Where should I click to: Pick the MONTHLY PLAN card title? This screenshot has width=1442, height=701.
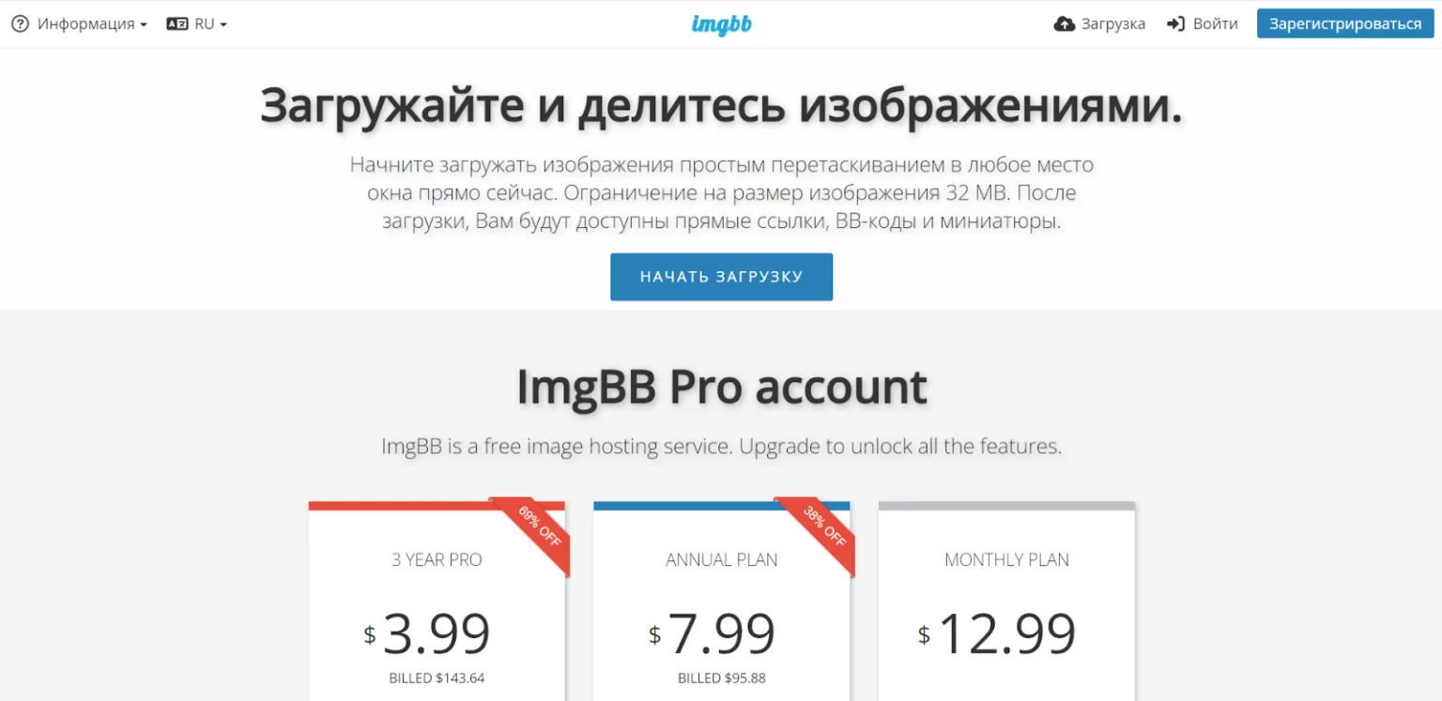pyautogui.click(x=1006, y=560)
